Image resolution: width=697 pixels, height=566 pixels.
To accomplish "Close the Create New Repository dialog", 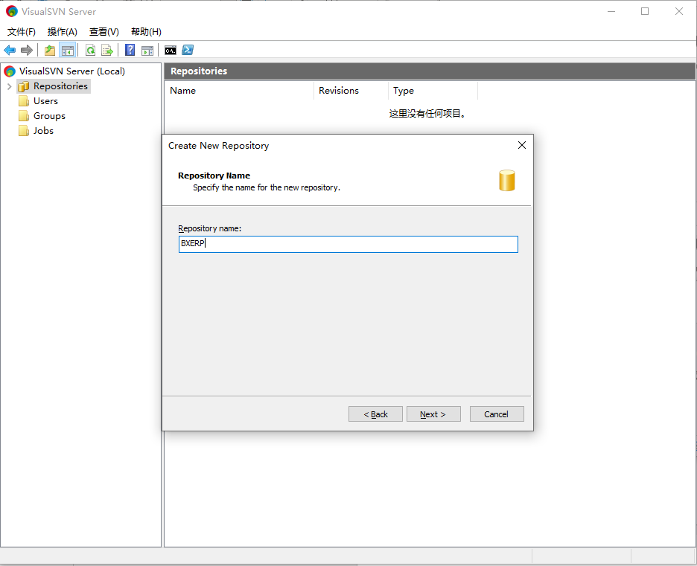I will pos(522,145).
